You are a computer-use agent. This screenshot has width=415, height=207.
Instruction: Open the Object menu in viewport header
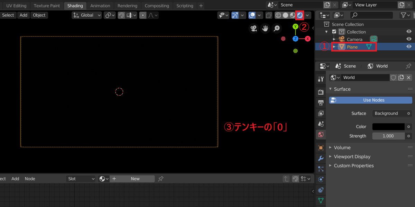(x=39, y=15)
